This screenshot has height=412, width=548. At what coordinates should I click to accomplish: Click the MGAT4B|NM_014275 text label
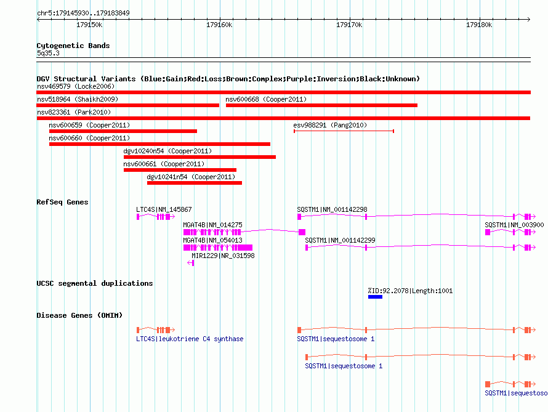[212, 225]
